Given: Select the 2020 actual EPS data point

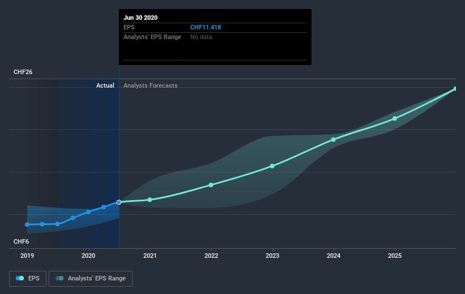Looking at the screenshot, I should coord(88,212).
